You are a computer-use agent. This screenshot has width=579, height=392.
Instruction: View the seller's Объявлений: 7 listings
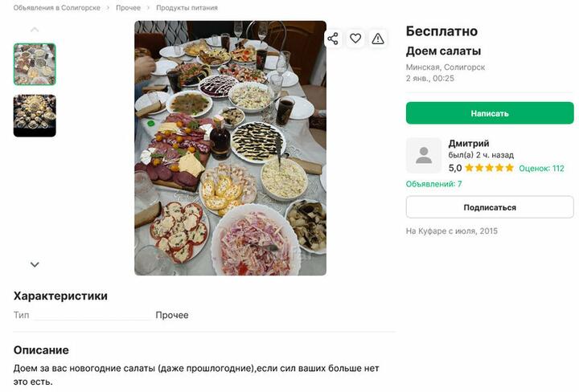[434, 184]
